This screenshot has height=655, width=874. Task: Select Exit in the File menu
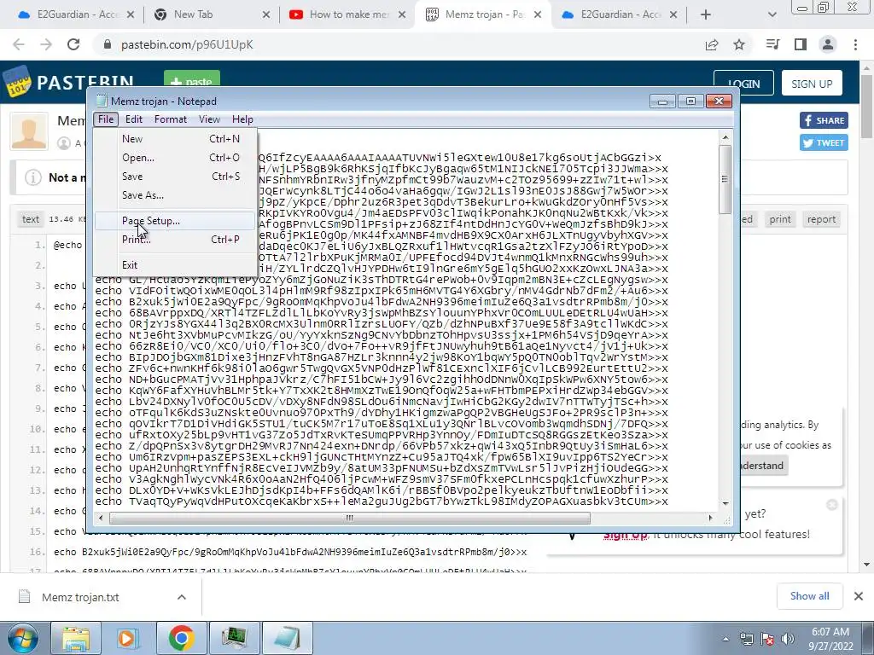[x=175, y=265]
